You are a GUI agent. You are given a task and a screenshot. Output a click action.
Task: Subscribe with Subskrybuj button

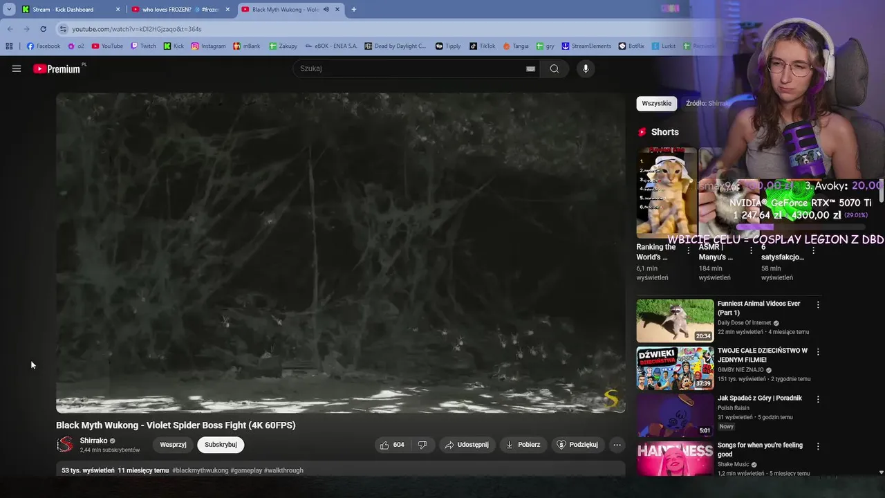(x=221, y=445)
